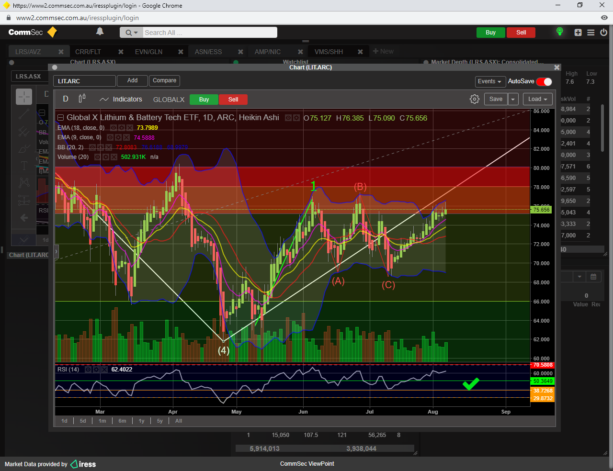This screenshot has height=471, width=613.
Task: Open EMA 18 settings gear
Action: (122, 128)
